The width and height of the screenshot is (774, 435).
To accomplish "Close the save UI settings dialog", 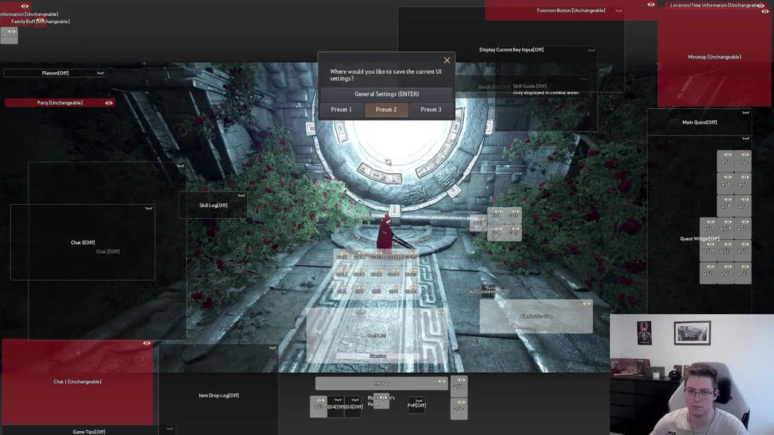I will pos(447,60).
